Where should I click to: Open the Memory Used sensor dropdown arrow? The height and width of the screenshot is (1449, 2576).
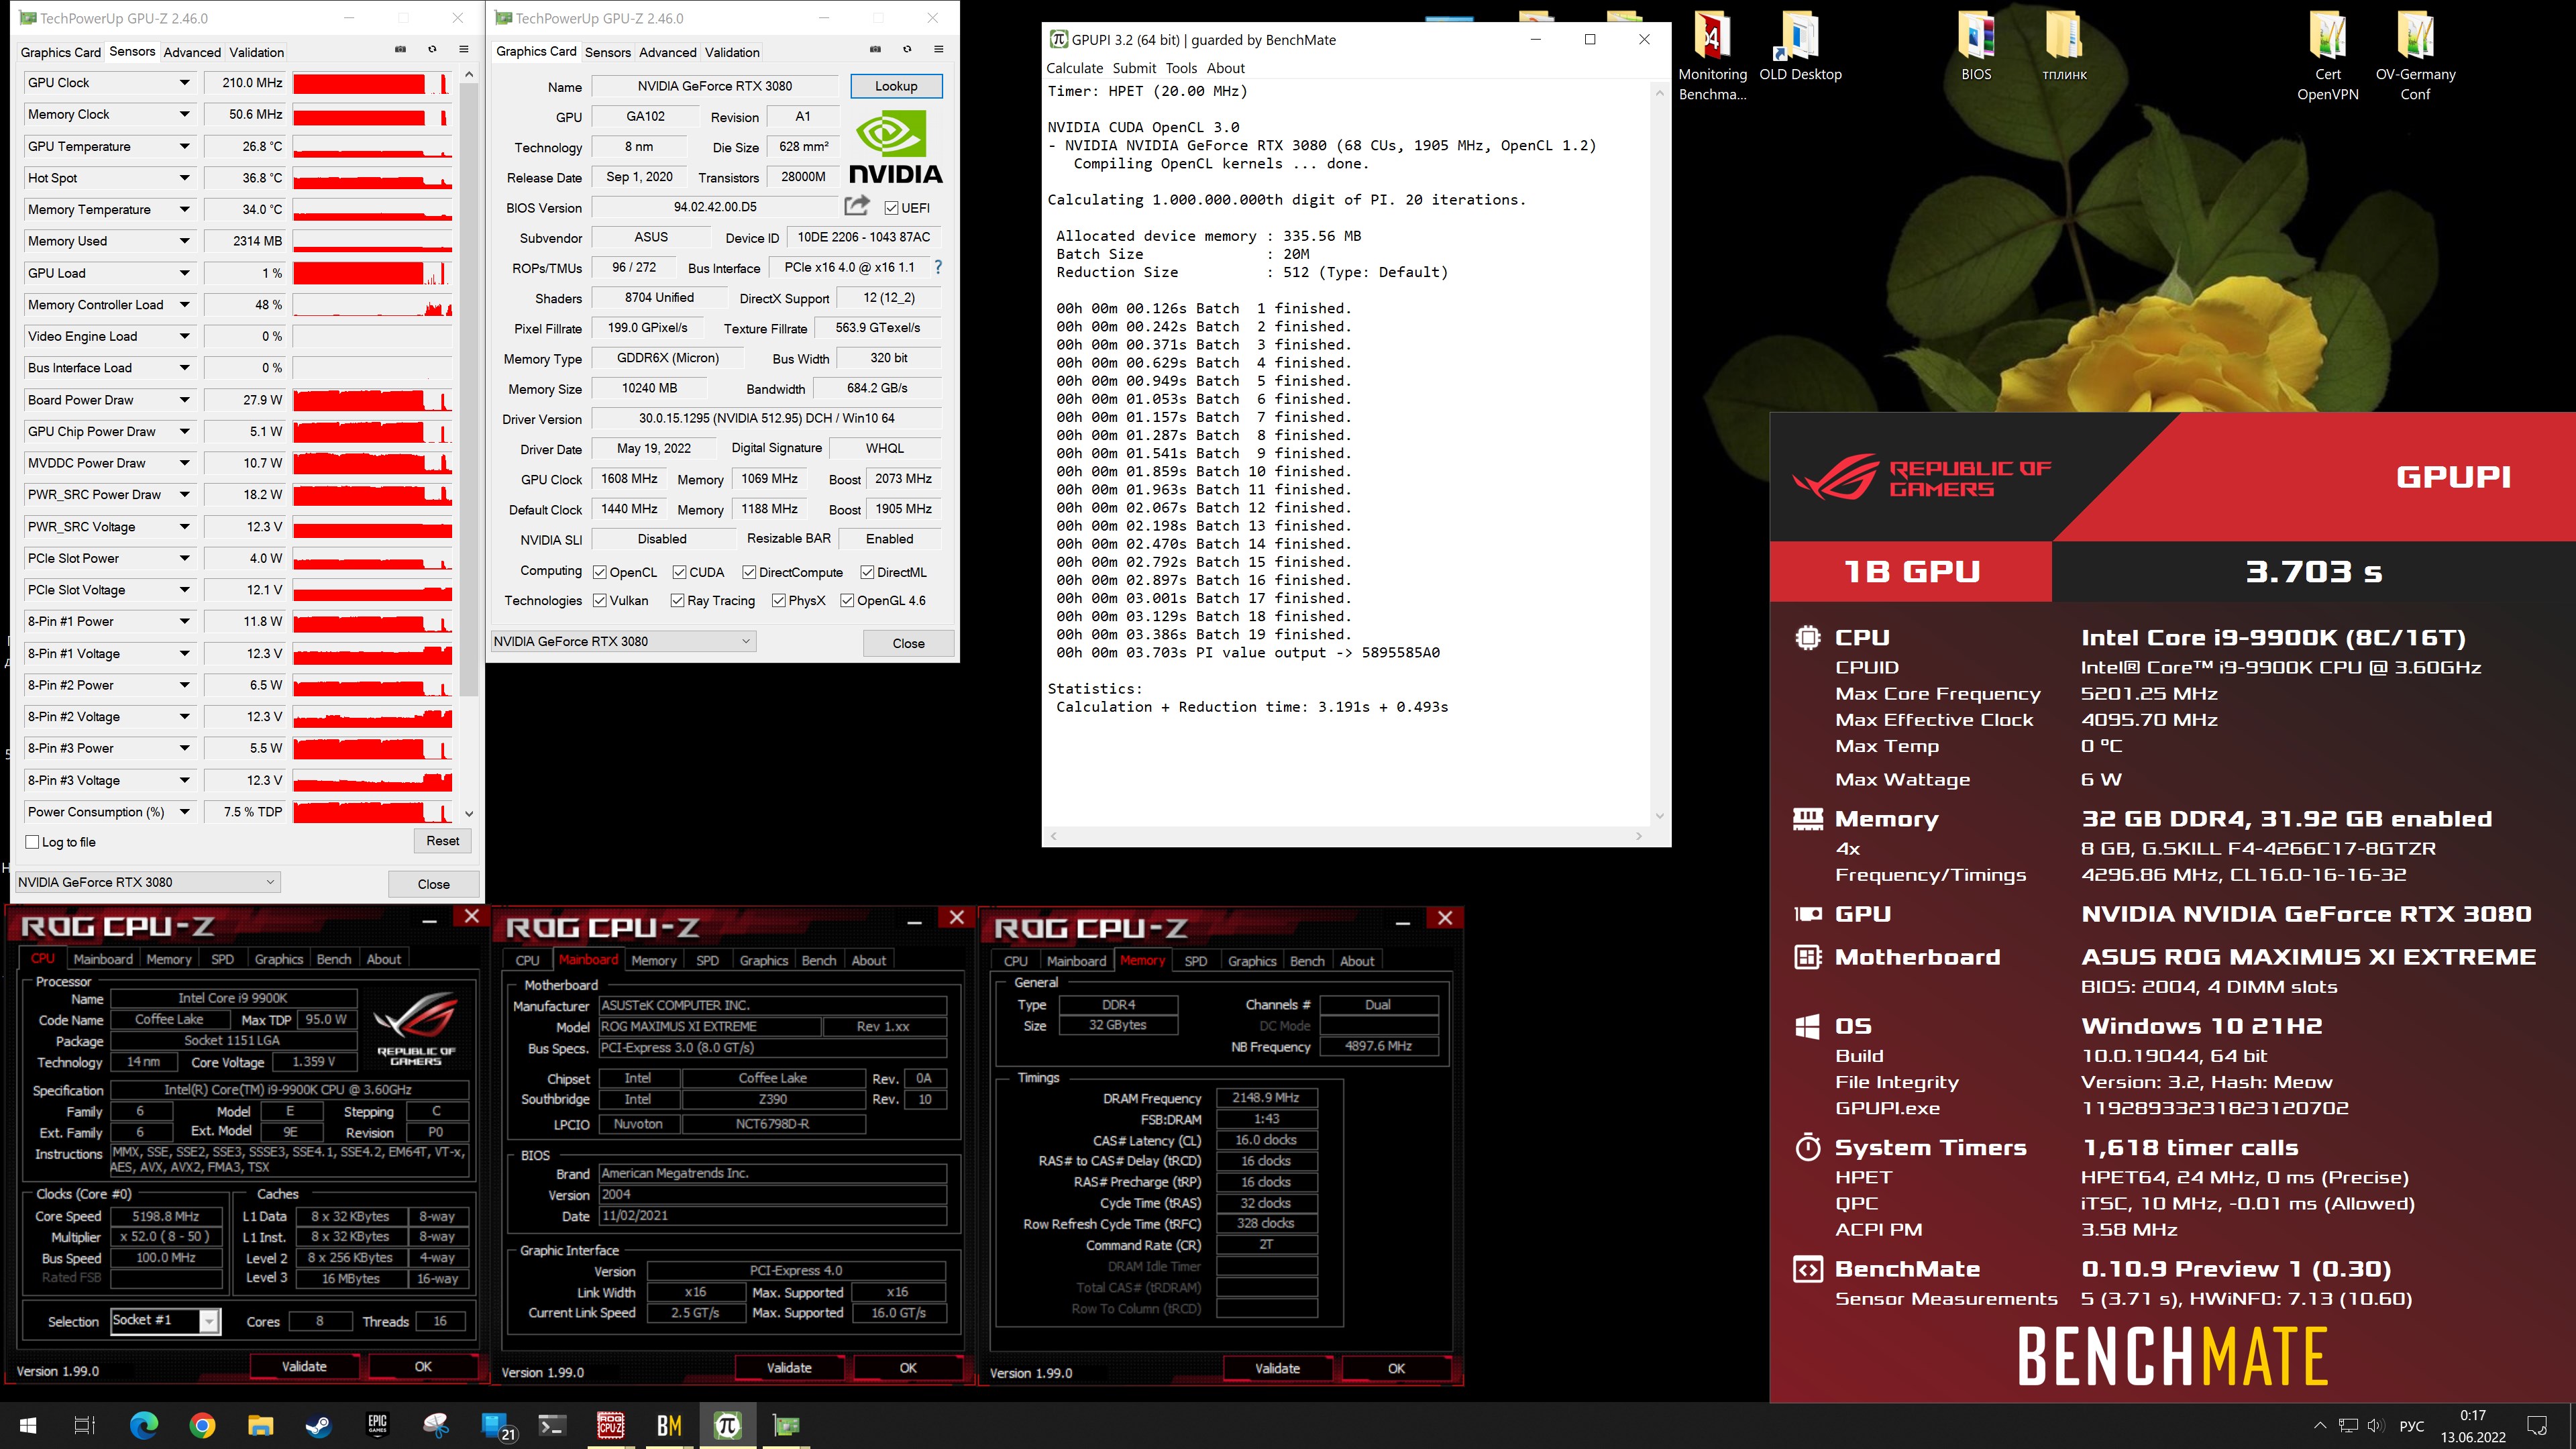[185, 241]
